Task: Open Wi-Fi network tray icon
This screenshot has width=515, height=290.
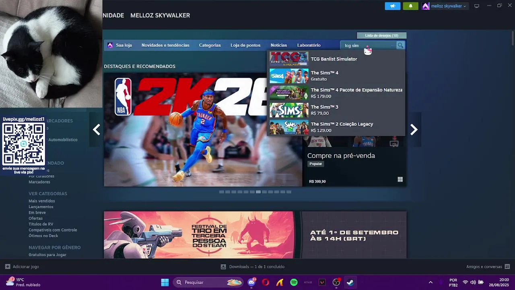Action: point(466,282)
